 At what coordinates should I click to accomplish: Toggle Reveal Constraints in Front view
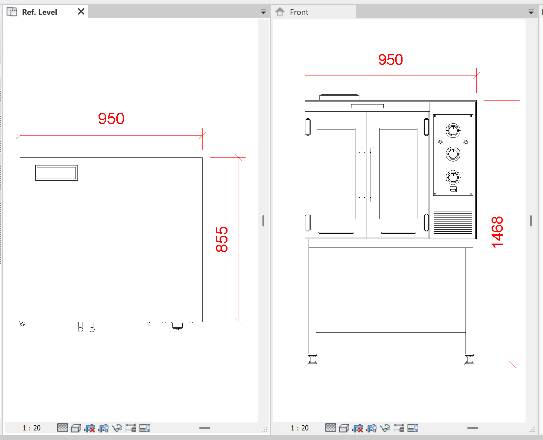coord(399,428)
